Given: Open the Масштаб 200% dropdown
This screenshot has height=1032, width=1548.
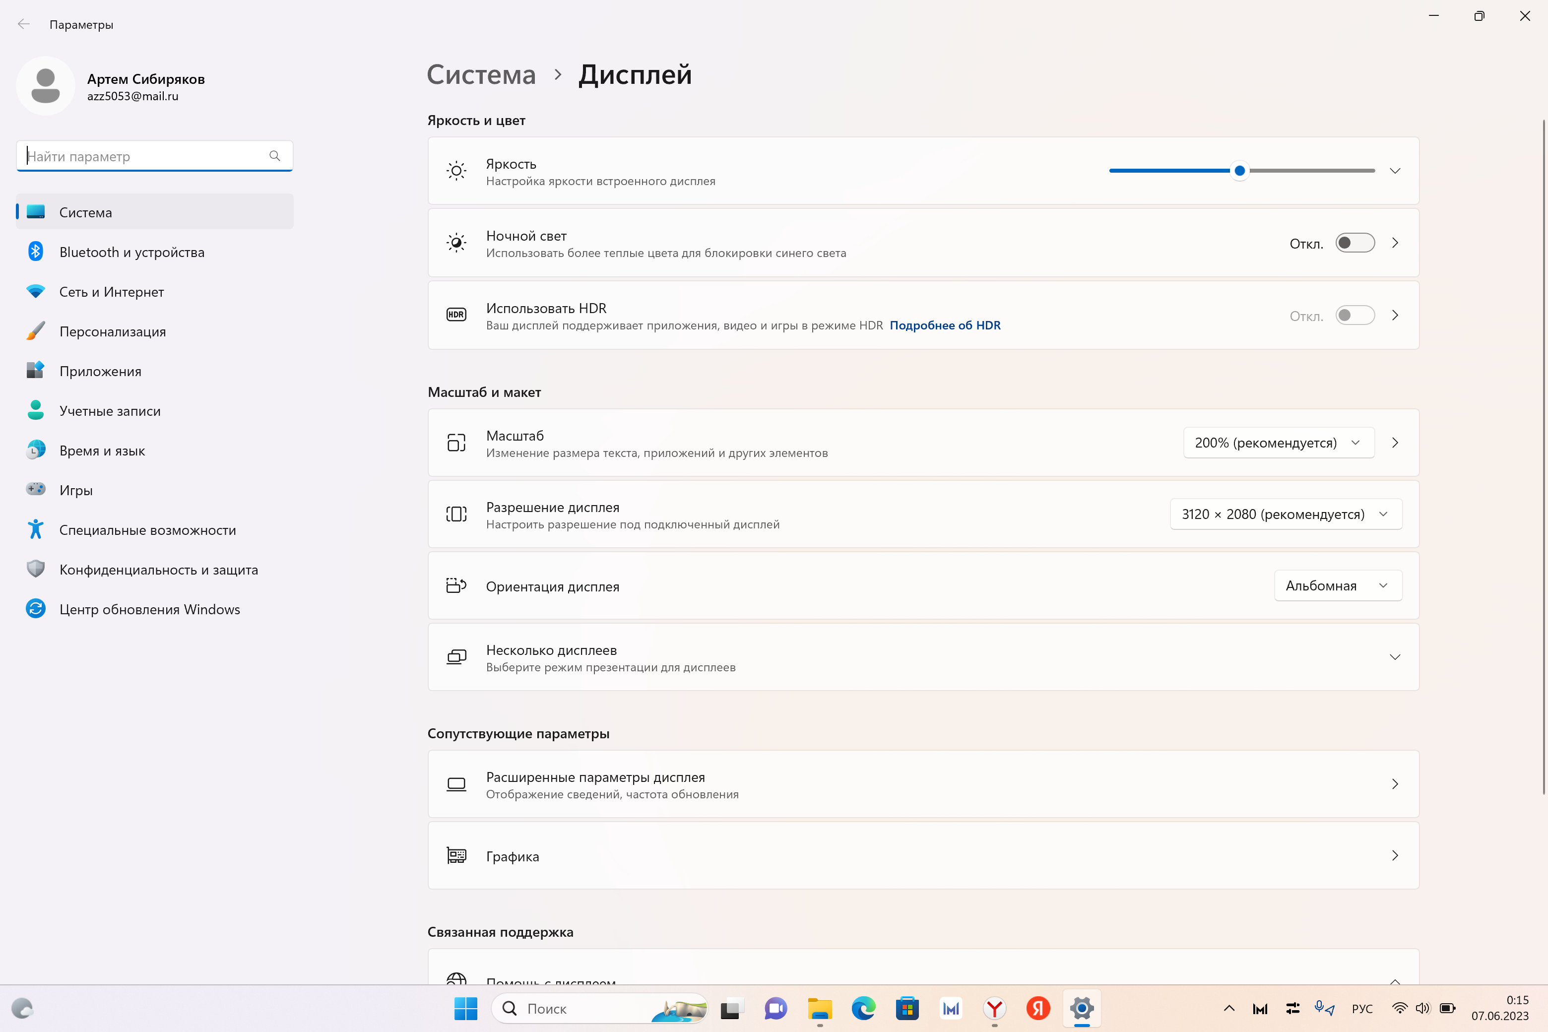Looking at the screenshot, I should [1278, 442].
